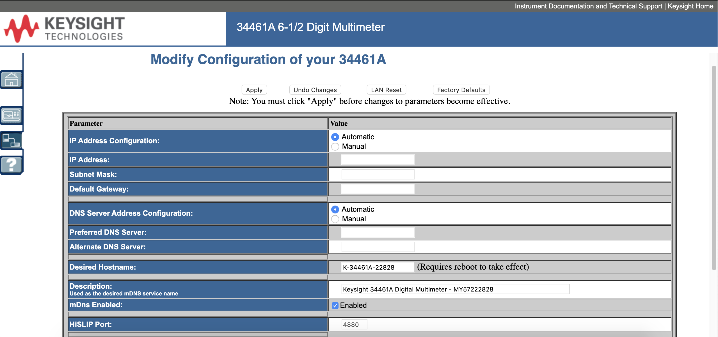This screenshot has height=337, width=718.
Task: Select the network configuration sidebar icon
Action: pyautogui.click(x=11, y=140)
